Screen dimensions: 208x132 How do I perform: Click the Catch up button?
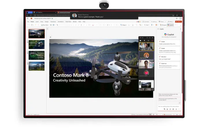[154, 22]
